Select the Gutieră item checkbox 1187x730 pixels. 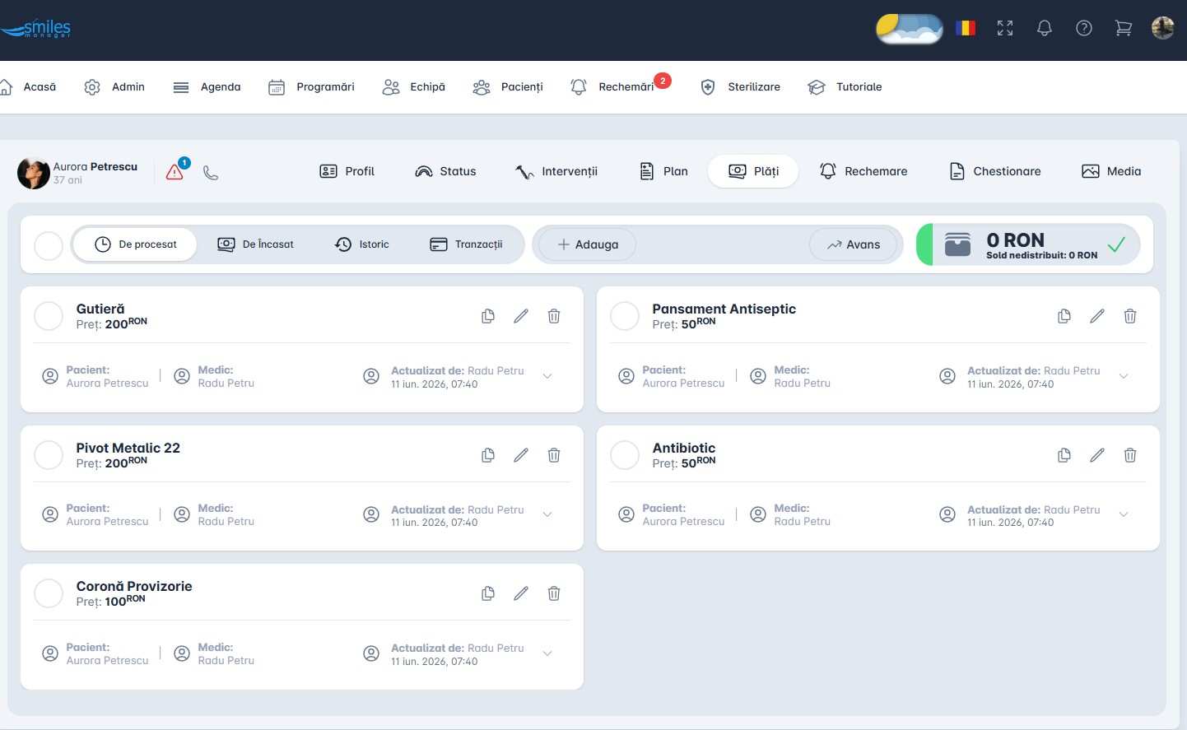pyautogui.click(x=49, y=316)
